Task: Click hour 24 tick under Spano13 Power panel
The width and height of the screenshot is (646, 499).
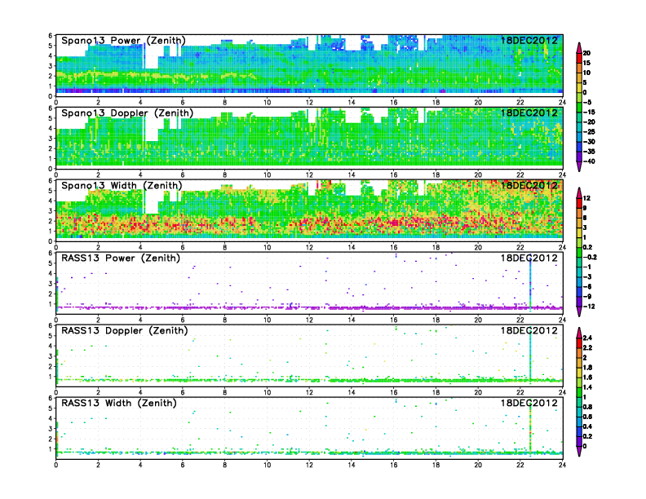Action: (562, 102)
